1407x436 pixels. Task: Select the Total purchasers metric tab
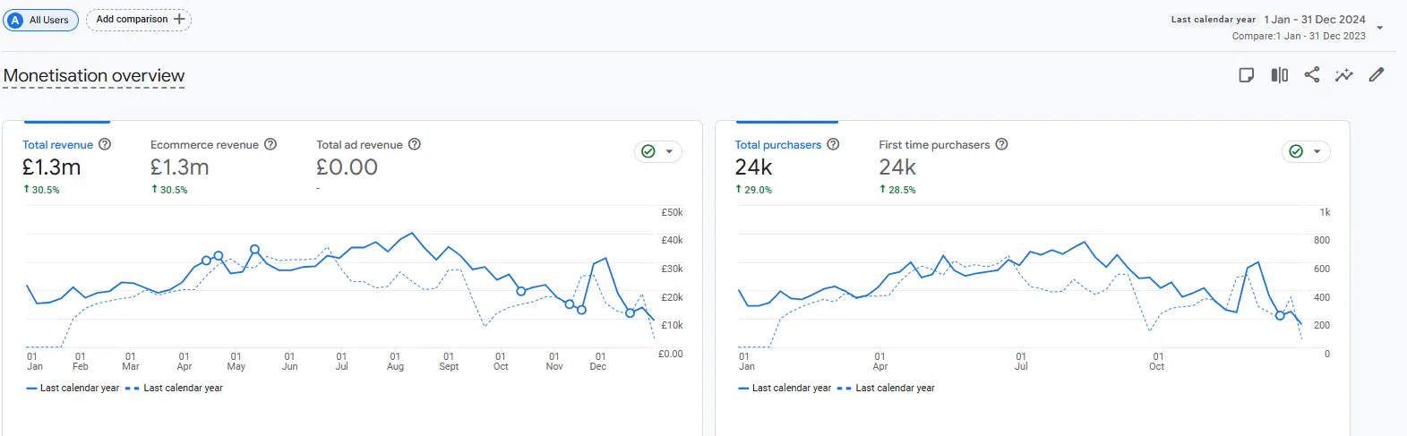pos(778,145)
